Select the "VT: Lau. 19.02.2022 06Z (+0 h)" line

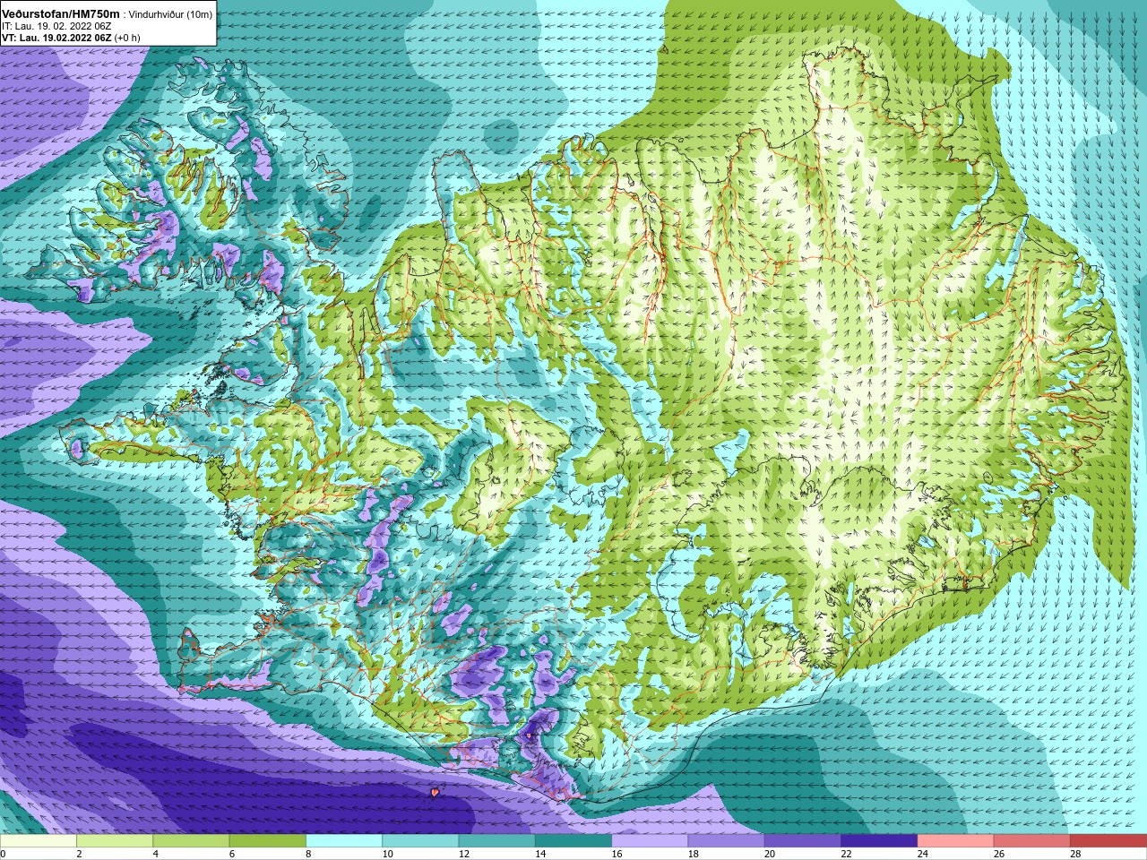(x=71, y=38)
